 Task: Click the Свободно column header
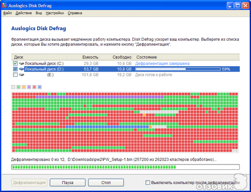coord(122,57)
